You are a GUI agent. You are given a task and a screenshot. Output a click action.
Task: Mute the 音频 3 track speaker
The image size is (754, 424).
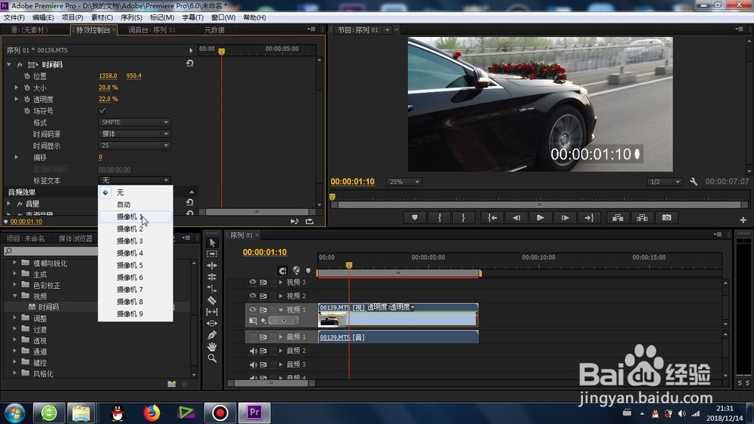253,364
